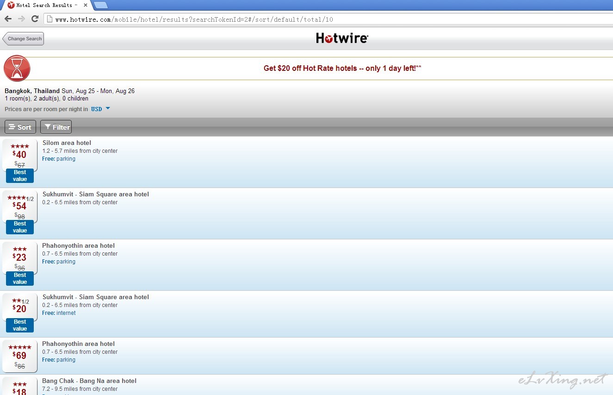Click '1.2 - 5.7 miles from city center'

(x=80, y=151)
